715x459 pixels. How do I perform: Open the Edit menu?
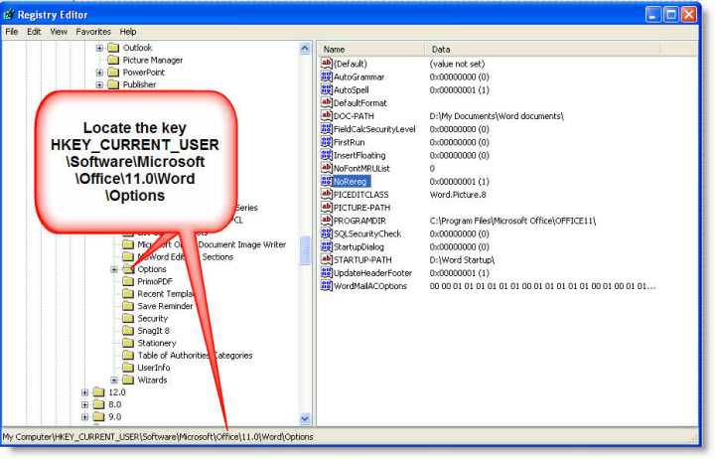(x=34, y=32)
